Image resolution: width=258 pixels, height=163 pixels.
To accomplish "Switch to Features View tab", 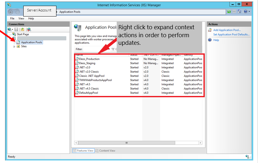I will pos(84,151).
